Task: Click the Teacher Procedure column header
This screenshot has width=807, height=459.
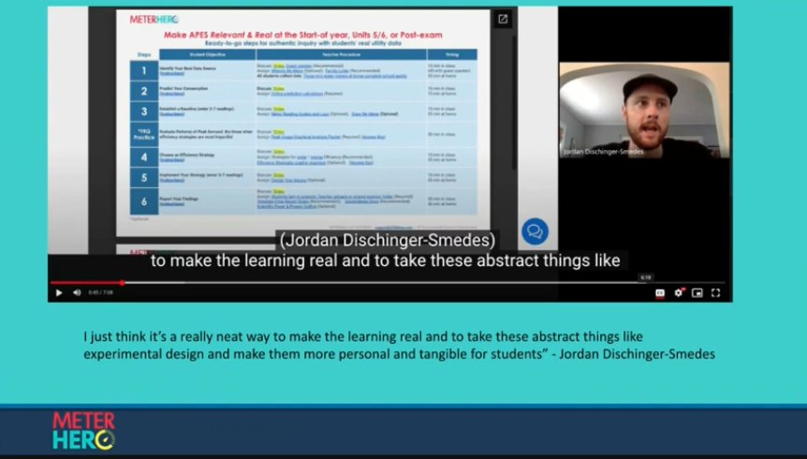Action: [341, 54]
